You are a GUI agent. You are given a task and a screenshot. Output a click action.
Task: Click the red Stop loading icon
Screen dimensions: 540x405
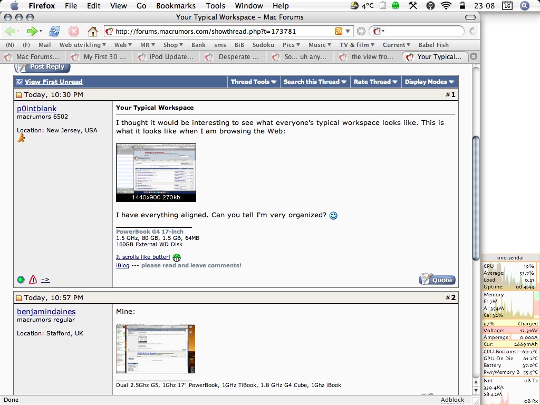[x=74, y=31]
